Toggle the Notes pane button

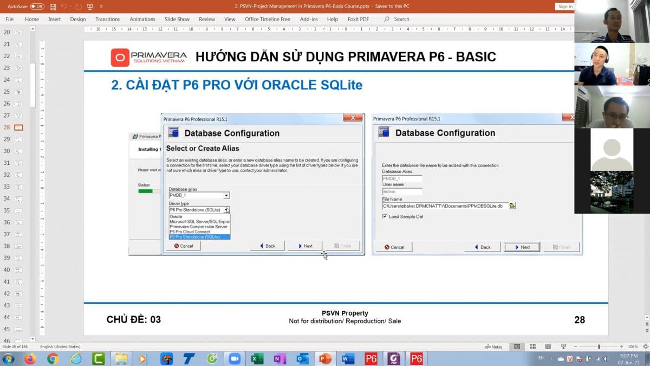tap(493, 346)
